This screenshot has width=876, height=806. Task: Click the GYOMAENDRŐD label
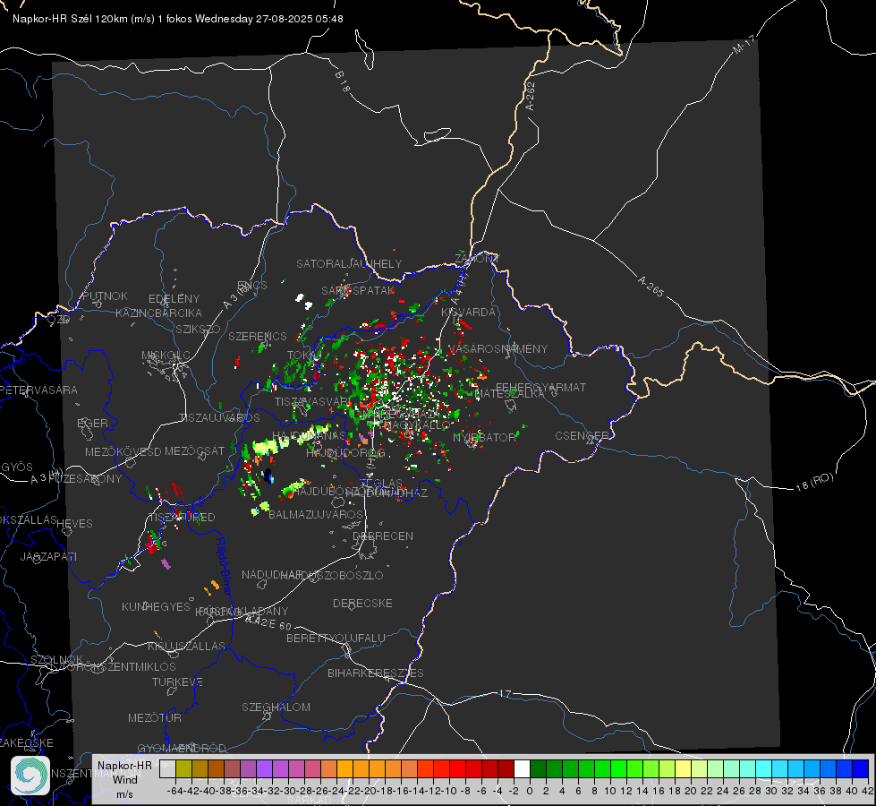[x=182, y=748]
